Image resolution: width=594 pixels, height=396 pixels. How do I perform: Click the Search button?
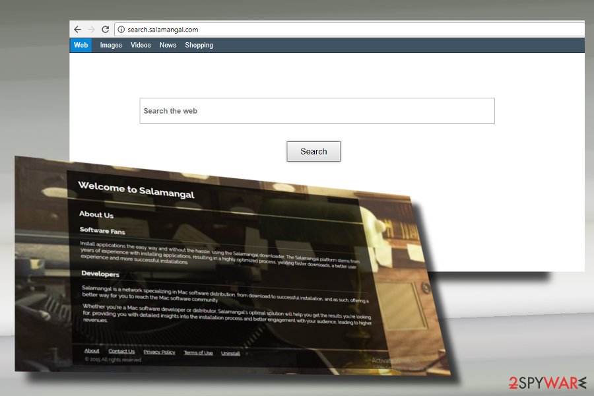(313, 152)
